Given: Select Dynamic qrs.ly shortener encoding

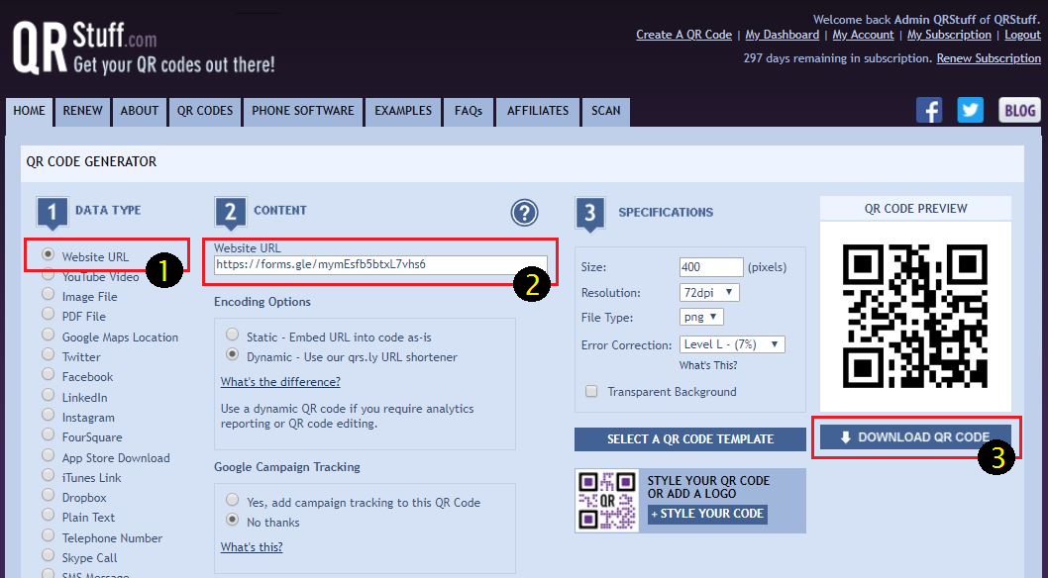Looking at the screenshot, I should [232, 354].
